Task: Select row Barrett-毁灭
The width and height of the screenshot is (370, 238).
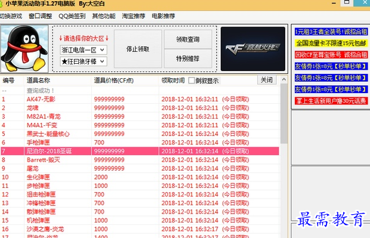Action: [x=140, y=160]
